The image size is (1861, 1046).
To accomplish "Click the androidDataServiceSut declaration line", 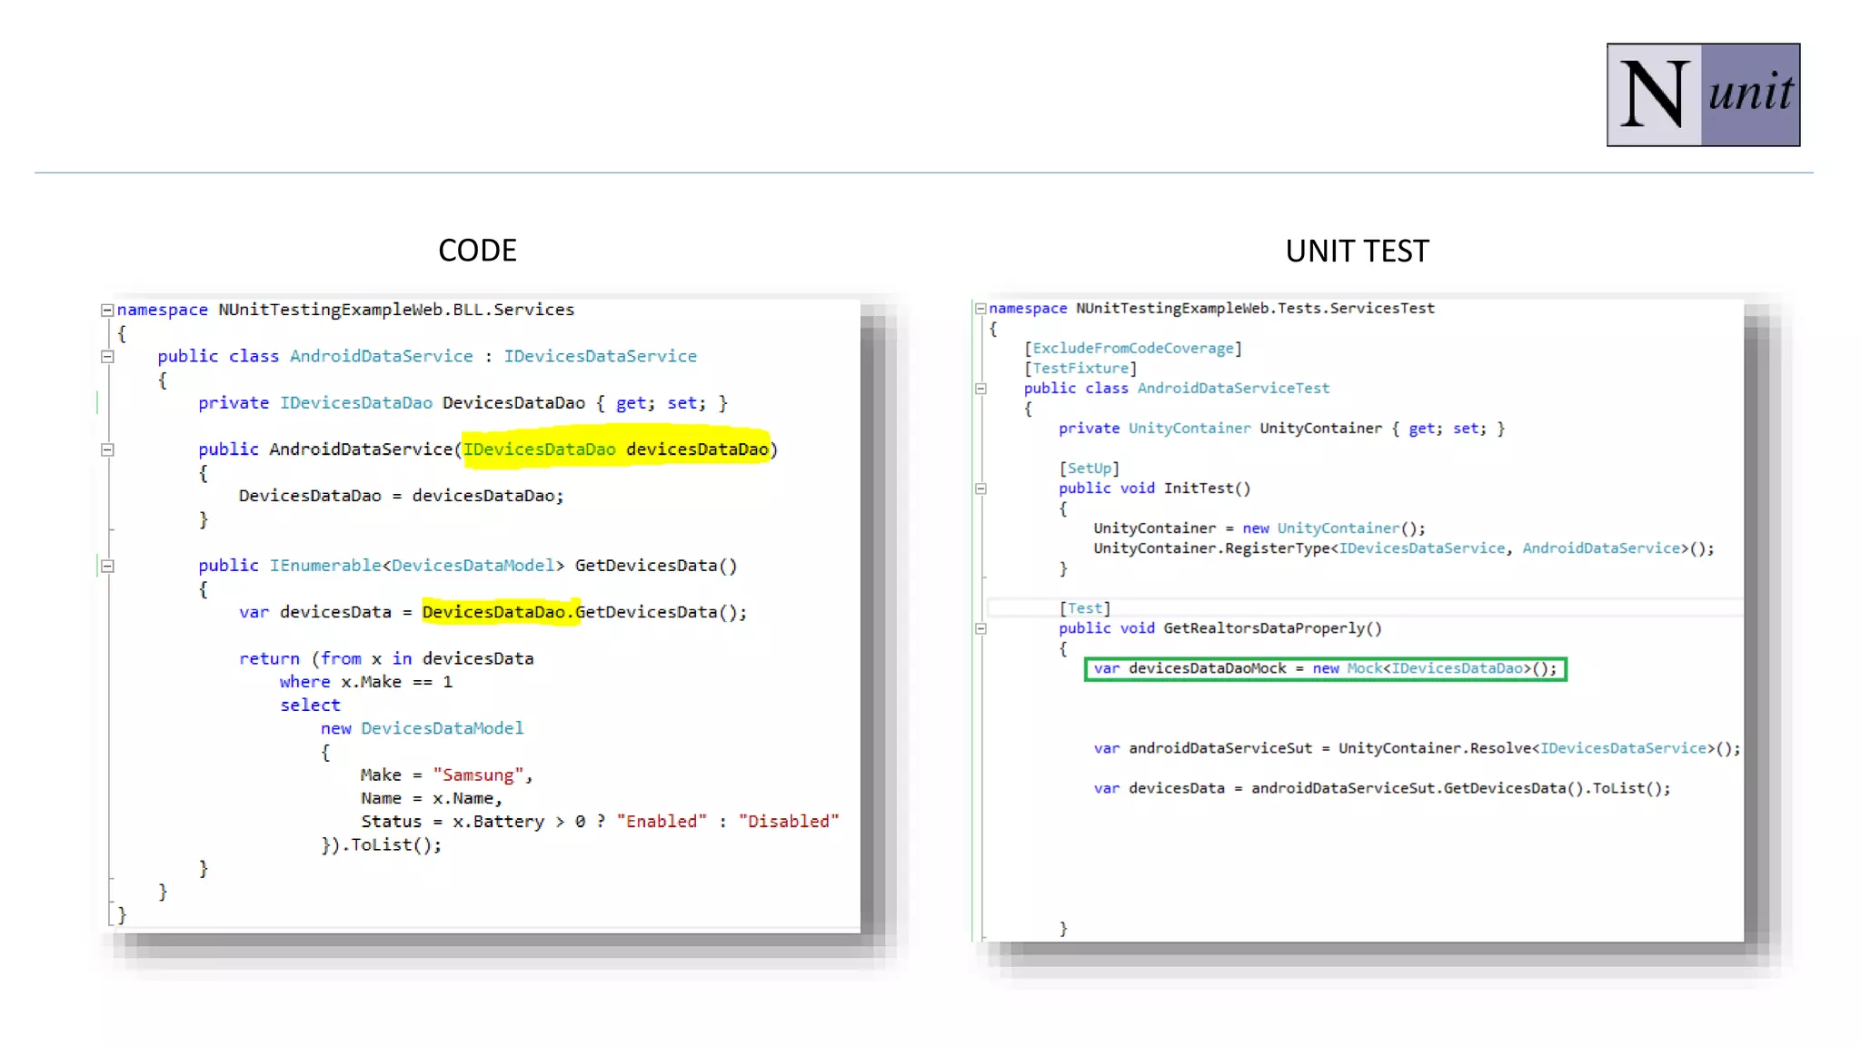I will [x=1418, y=748].
